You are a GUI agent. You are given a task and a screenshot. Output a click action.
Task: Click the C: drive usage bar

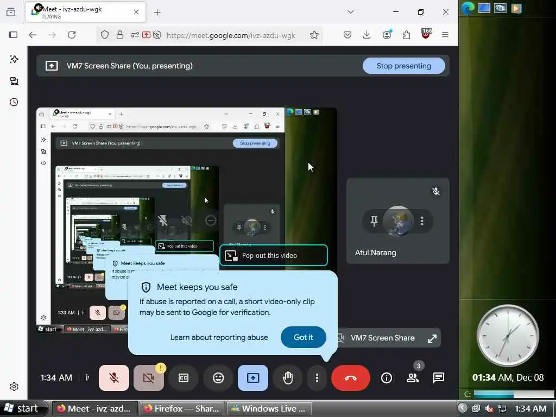[x=514, y=394]
